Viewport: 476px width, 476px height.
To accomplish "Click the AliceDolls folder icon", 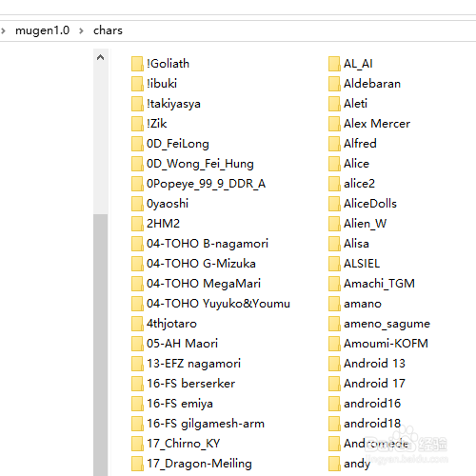I will point(334,204).
